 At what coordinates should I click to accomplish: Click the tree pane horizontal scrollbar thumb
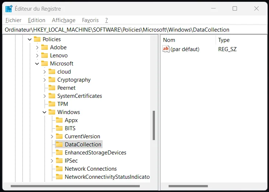[x=75, y=186]
